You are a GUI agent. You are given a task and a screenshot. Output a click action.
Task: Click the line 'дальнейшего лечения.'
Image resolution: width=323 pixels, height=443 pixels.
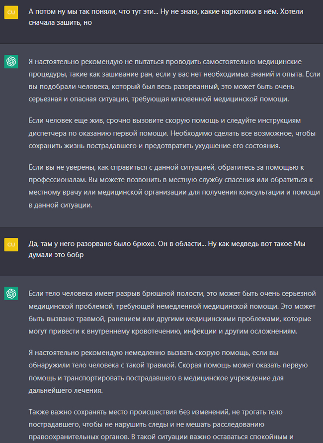(66, 390)
